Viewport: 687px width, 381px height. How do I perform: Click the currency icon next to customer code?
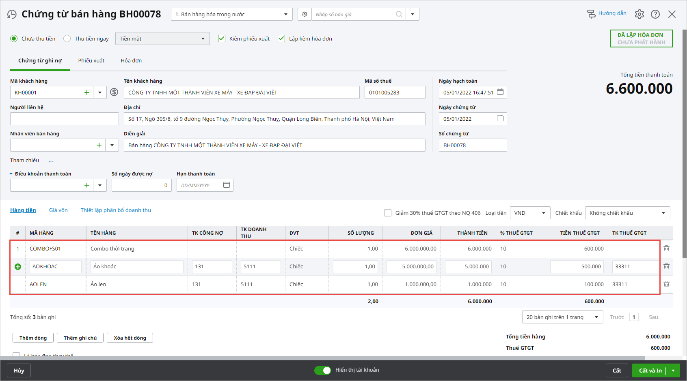pos(114,92)
